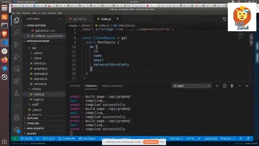This screenshot has height=146, width=259.
Task: Click the compare changes icon in editor toolbar
Action: (x=224, y=19)
